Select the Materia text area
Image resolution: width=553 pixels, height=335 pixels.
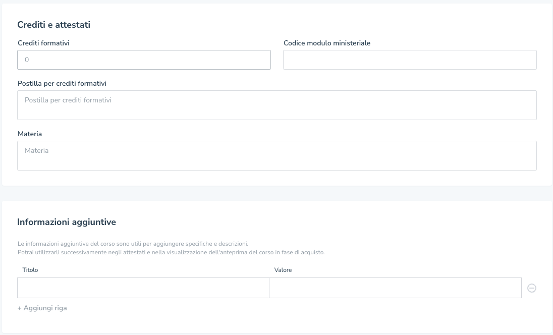tap(276, 155)
